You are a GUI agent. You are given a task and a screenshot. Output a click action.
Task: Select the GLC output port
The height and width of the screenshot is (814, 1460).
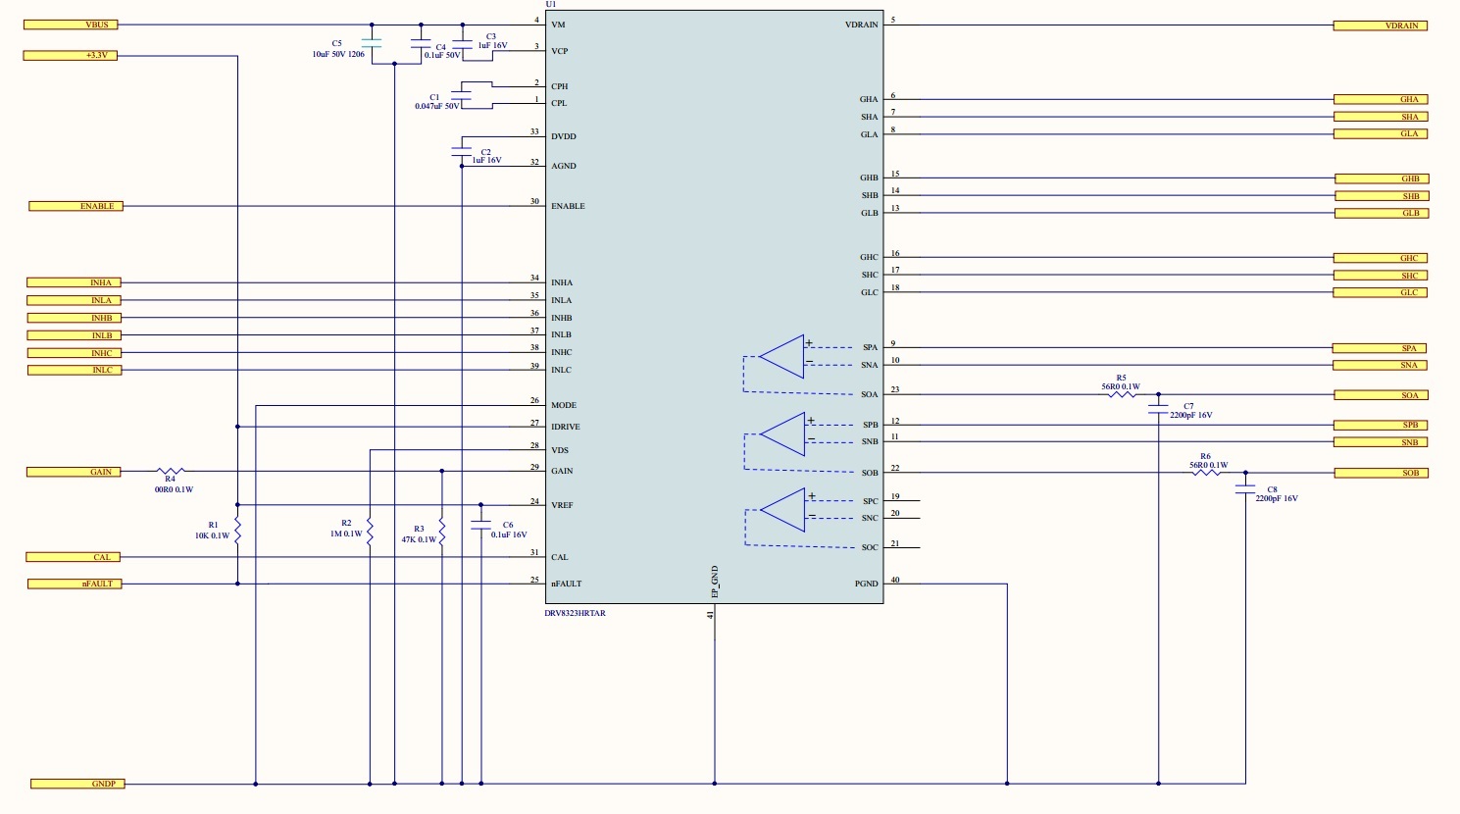pyautogui.click(x=1381, y=292)
